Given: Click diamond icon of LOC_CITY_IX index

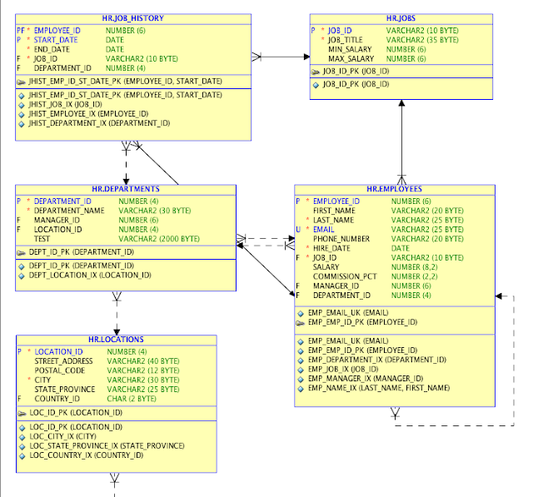Looking at the screenshot, I should [22, 437].
